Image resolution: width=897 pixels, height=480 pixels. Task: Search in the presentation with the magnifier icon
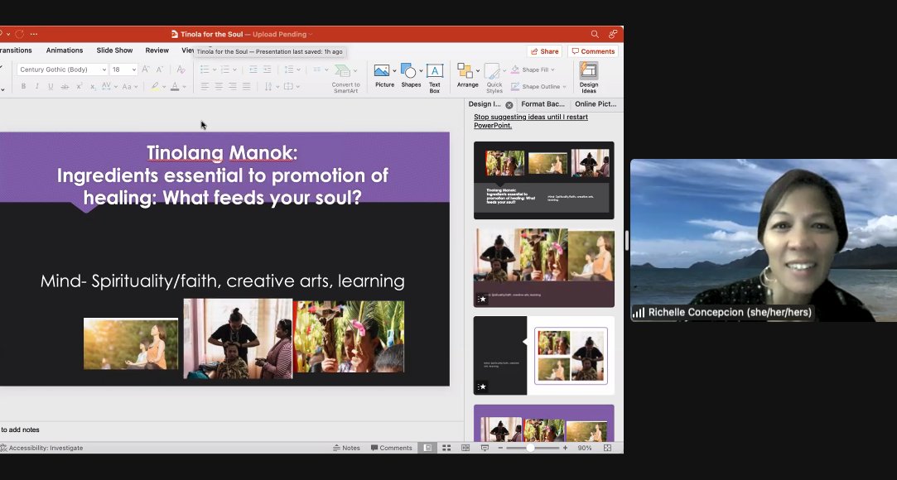coord(595,34)
